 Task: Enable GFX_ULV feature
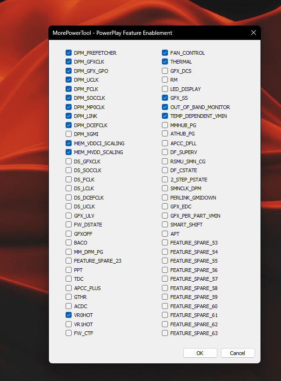point(68,216)
